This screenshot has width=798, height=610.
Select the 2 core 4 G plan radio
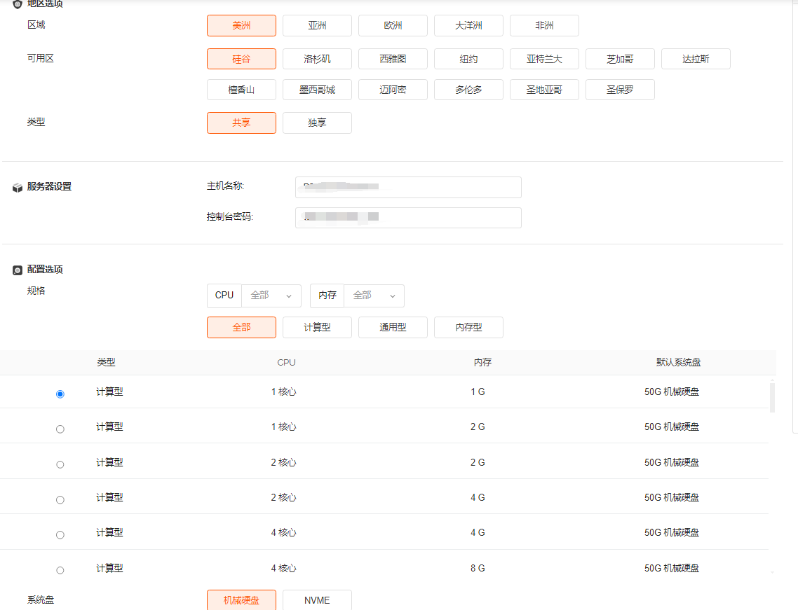(60, 499)
